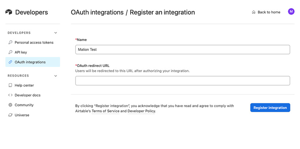Click the book icon beside Help center
The image size is (300, 149).
(10, 85)
